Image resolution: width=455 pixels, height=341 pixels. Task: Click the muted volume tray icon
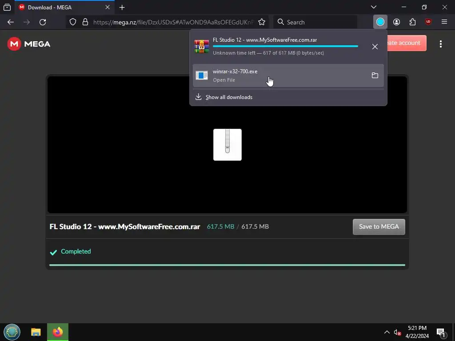pos(397,332)
